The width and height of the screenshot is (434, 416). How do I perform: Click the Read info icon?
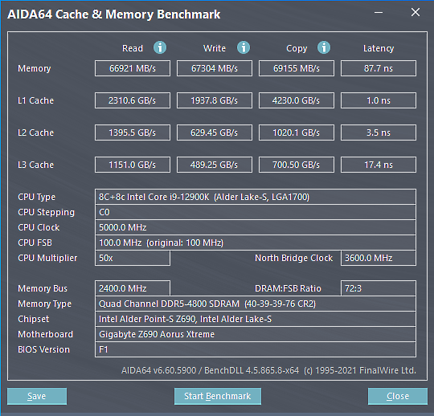[x=160, y=47]
